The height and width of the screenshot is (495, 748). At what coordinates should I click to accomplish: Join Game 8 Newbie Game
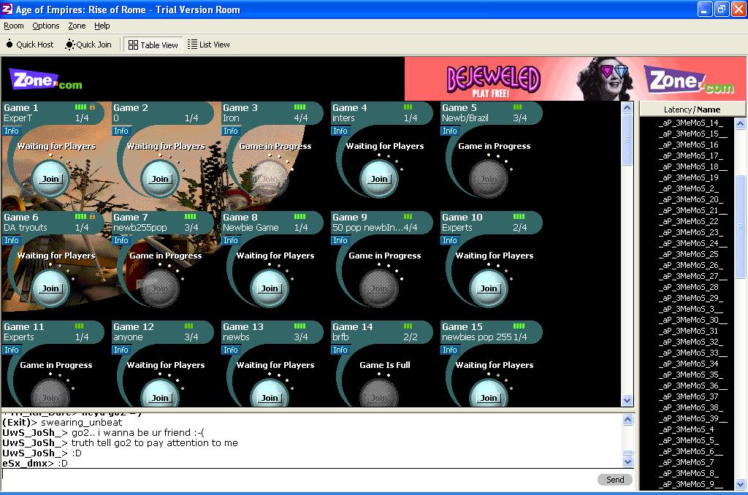pyautogui.click(x=270, y=288)
